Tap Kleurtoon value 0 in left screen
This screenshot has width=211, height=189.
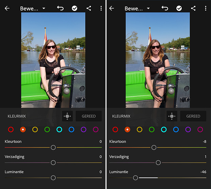point(101,141)
